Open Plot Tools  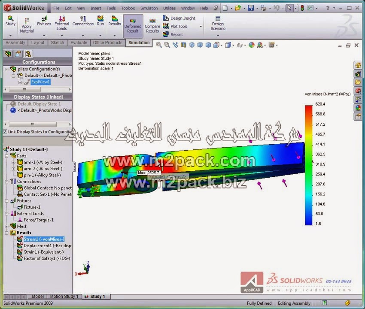tap(175, 26)
